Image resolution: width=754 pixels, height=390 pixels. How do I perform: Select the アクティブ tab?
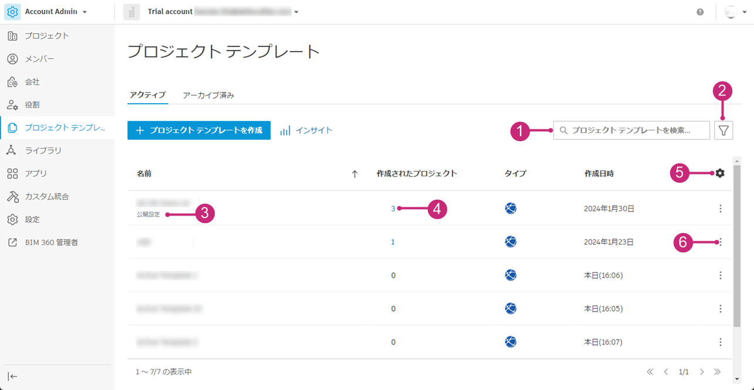(147, 95)
